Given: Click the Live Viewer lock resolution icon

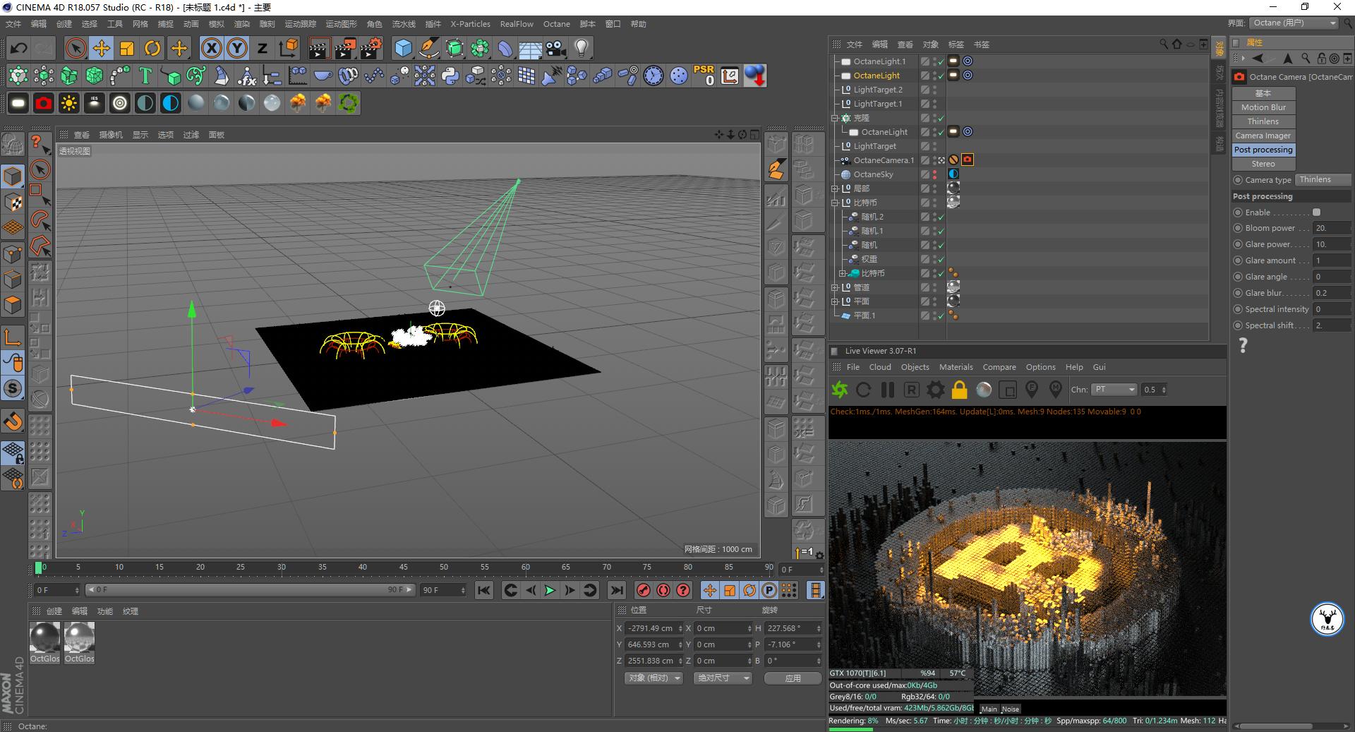Looking at the screenshot, I should (x=959, y=390).
